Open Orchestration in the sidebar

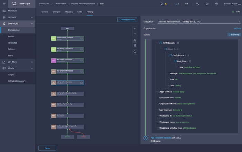tap(18, 30)
